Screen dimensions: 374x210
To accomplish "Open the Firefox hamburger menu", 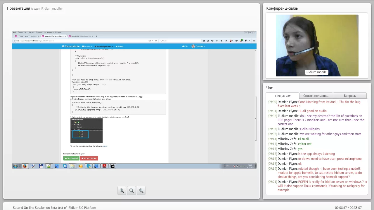I will tap(254, 41).
